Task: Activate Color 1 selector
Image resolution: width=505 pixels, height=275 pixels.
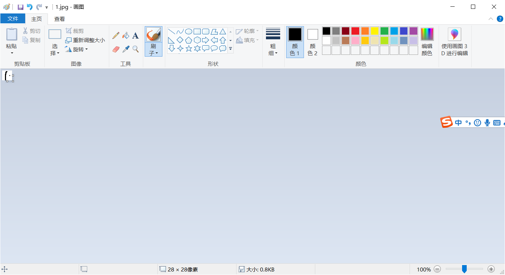Action: coord(295,42)
